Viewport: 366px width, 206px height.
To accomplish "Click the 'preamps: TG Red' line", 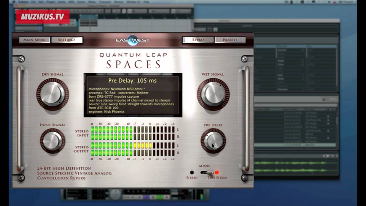I will tap(118, 93).
